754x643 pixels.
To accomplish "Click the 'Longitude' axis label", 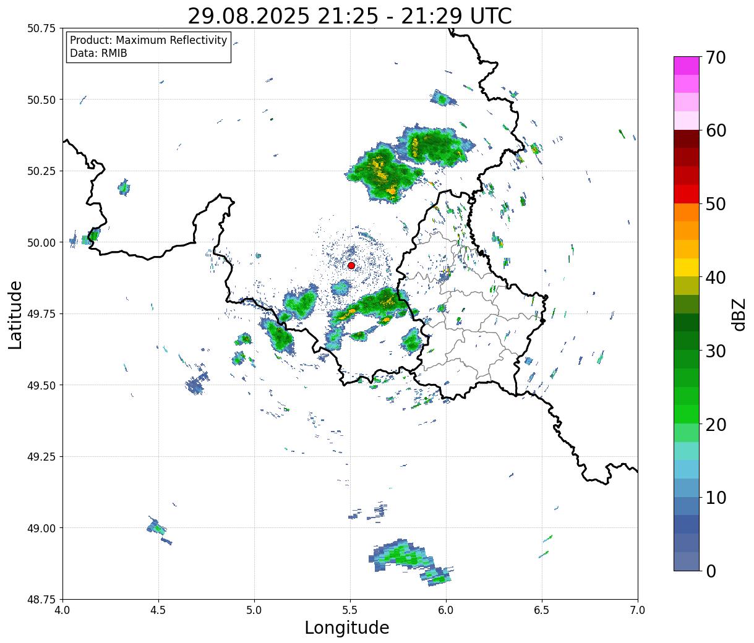I will (347, 628).
